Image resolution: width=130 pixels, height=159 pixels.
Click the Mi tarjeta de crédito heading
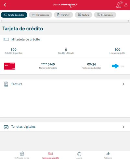[26, 40]
